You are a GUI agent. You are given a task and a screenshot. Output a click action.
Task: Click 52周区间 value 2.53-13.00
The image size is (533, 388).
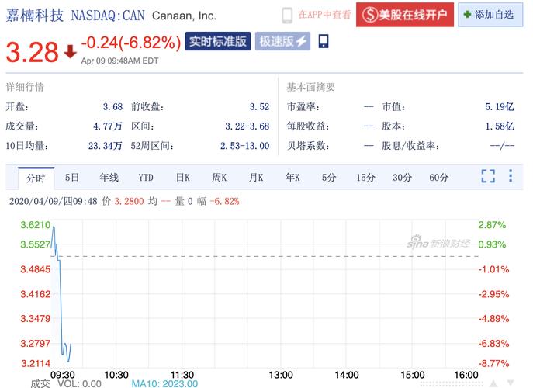[244, 146]
